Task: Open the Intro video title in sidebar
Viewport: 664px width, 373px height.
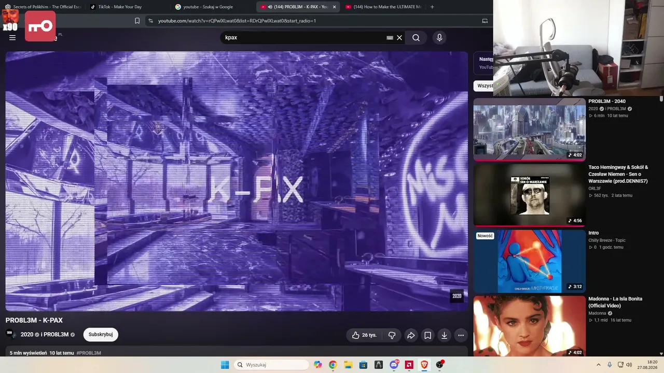Action: [x=593, y=233]
